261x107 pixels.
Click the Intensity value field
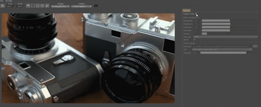pyautogui.click(x=196, y=53)
